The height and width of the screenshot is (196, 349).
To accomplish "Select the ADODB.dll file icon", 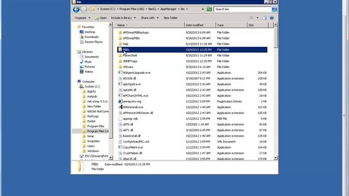I will point(120,78).
